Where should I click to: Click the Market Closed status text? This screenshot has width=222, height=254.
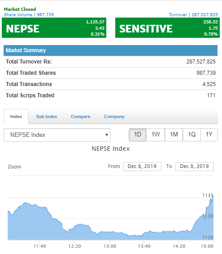click(x=20, y=9)
